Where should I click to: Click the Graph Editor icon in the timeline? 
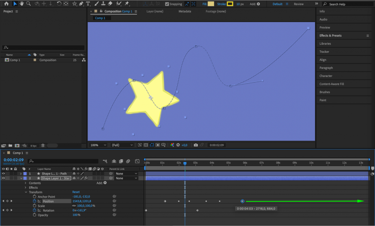(x=137, y=161)
